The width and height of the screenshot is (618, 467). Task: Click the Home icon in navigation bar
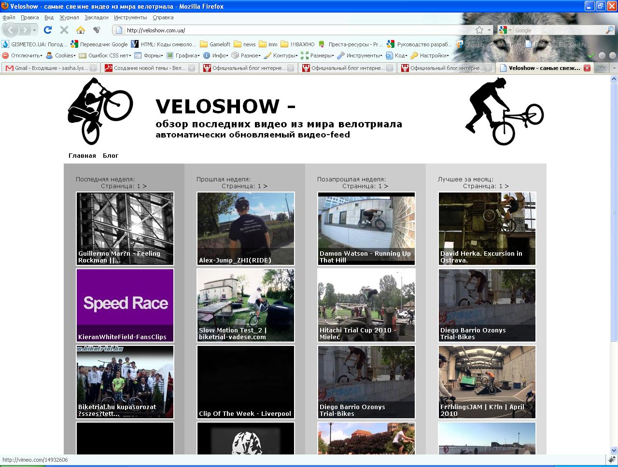tap(81, 30)
